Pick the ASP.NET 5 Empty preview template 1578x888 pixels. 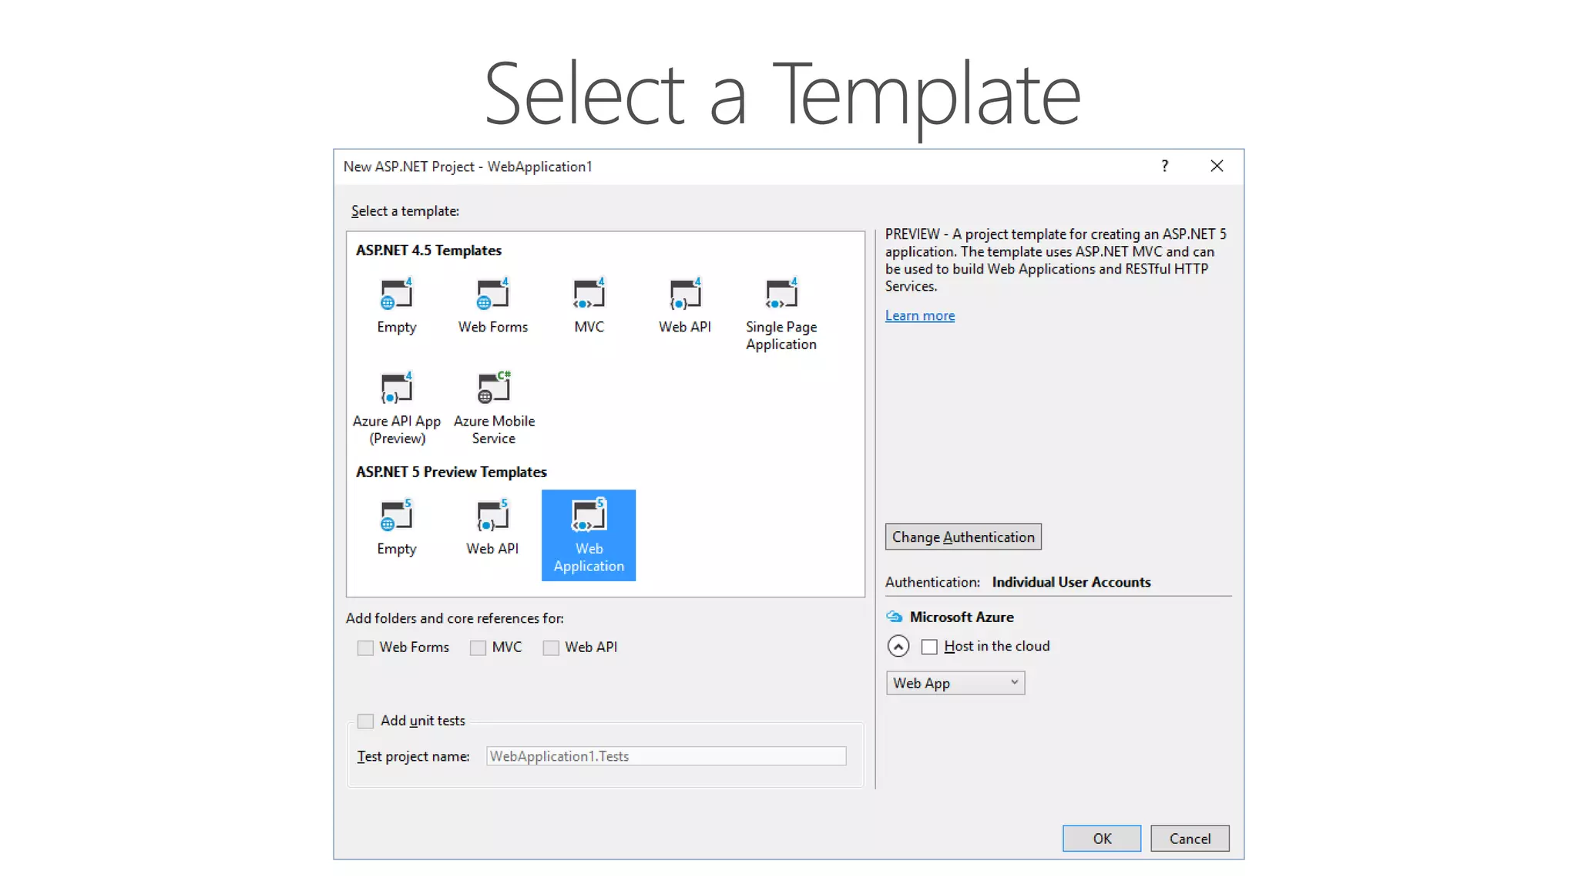pos(396,516)
